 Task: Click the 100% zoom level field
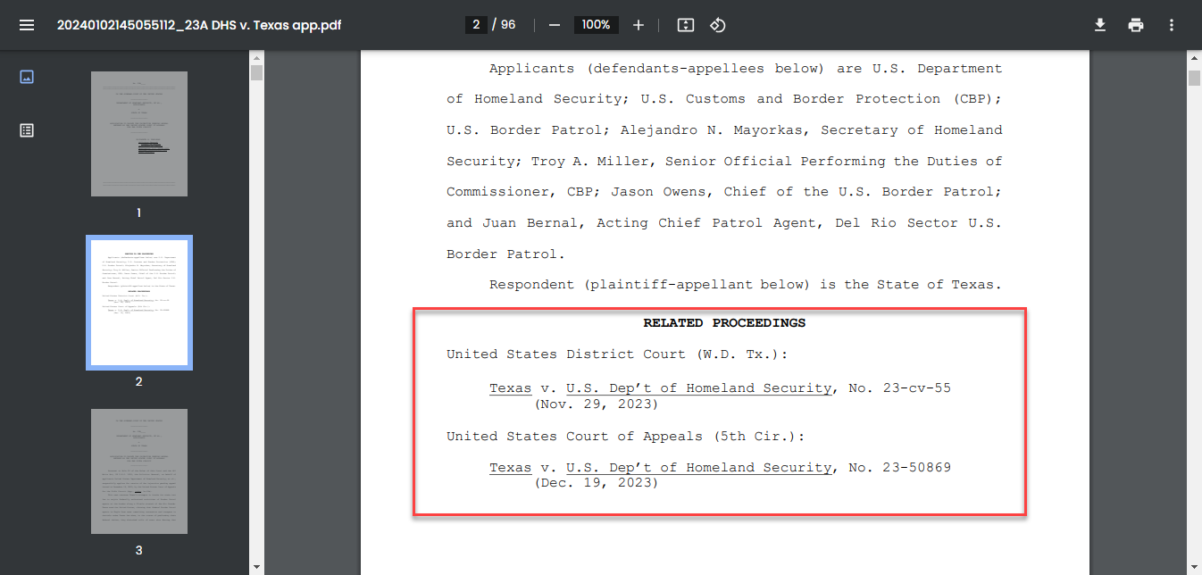[596, 25]
